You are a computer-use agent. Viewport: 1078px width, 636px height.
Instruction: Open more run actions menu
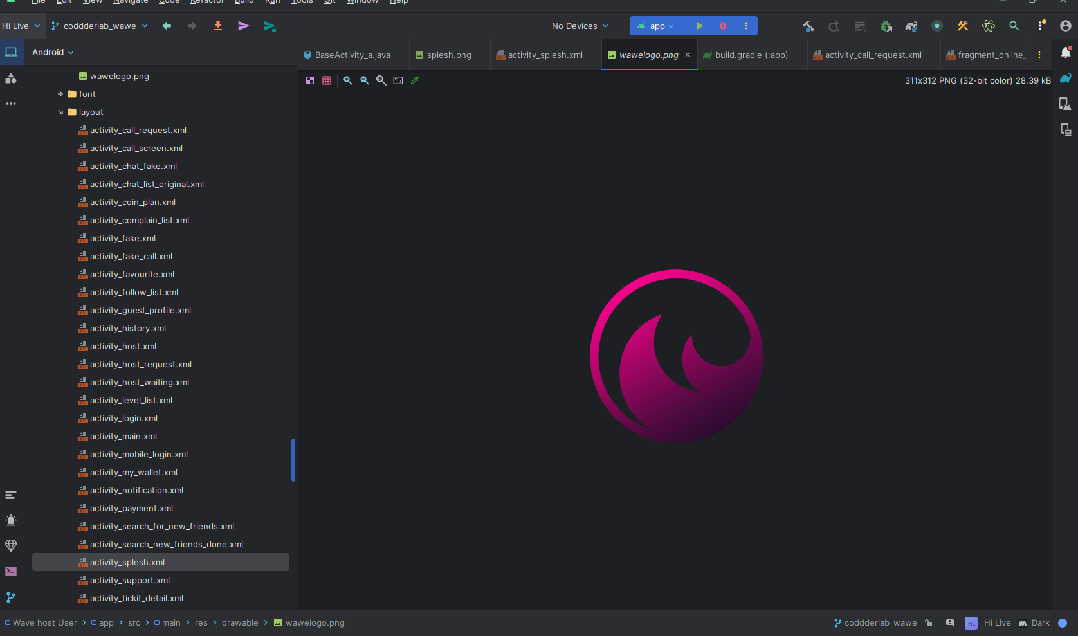746,26
